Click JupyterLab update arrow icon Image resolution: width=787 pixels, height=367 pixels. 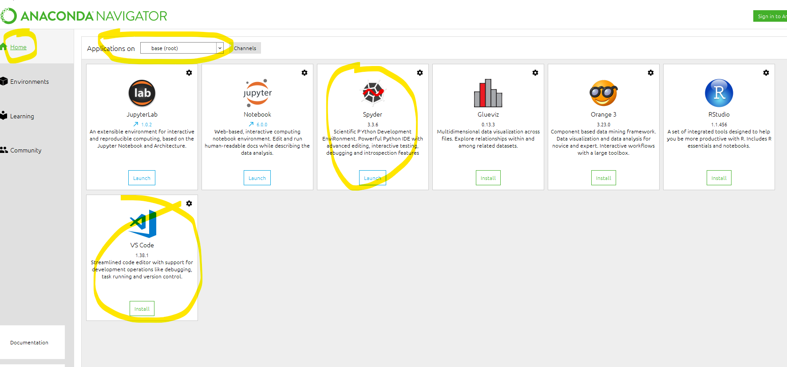pyautogui.click(x=136, y=125)
